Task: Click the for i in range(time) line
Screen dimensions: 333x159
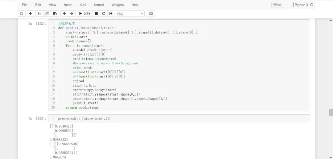Action: coord(85,46)
